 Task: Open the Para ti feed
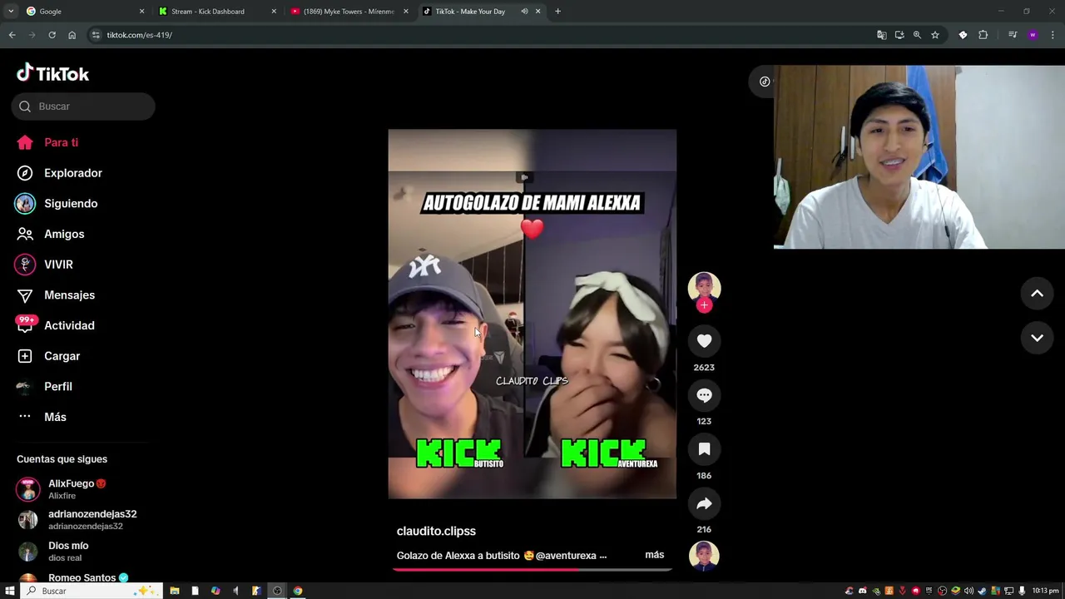47,142
